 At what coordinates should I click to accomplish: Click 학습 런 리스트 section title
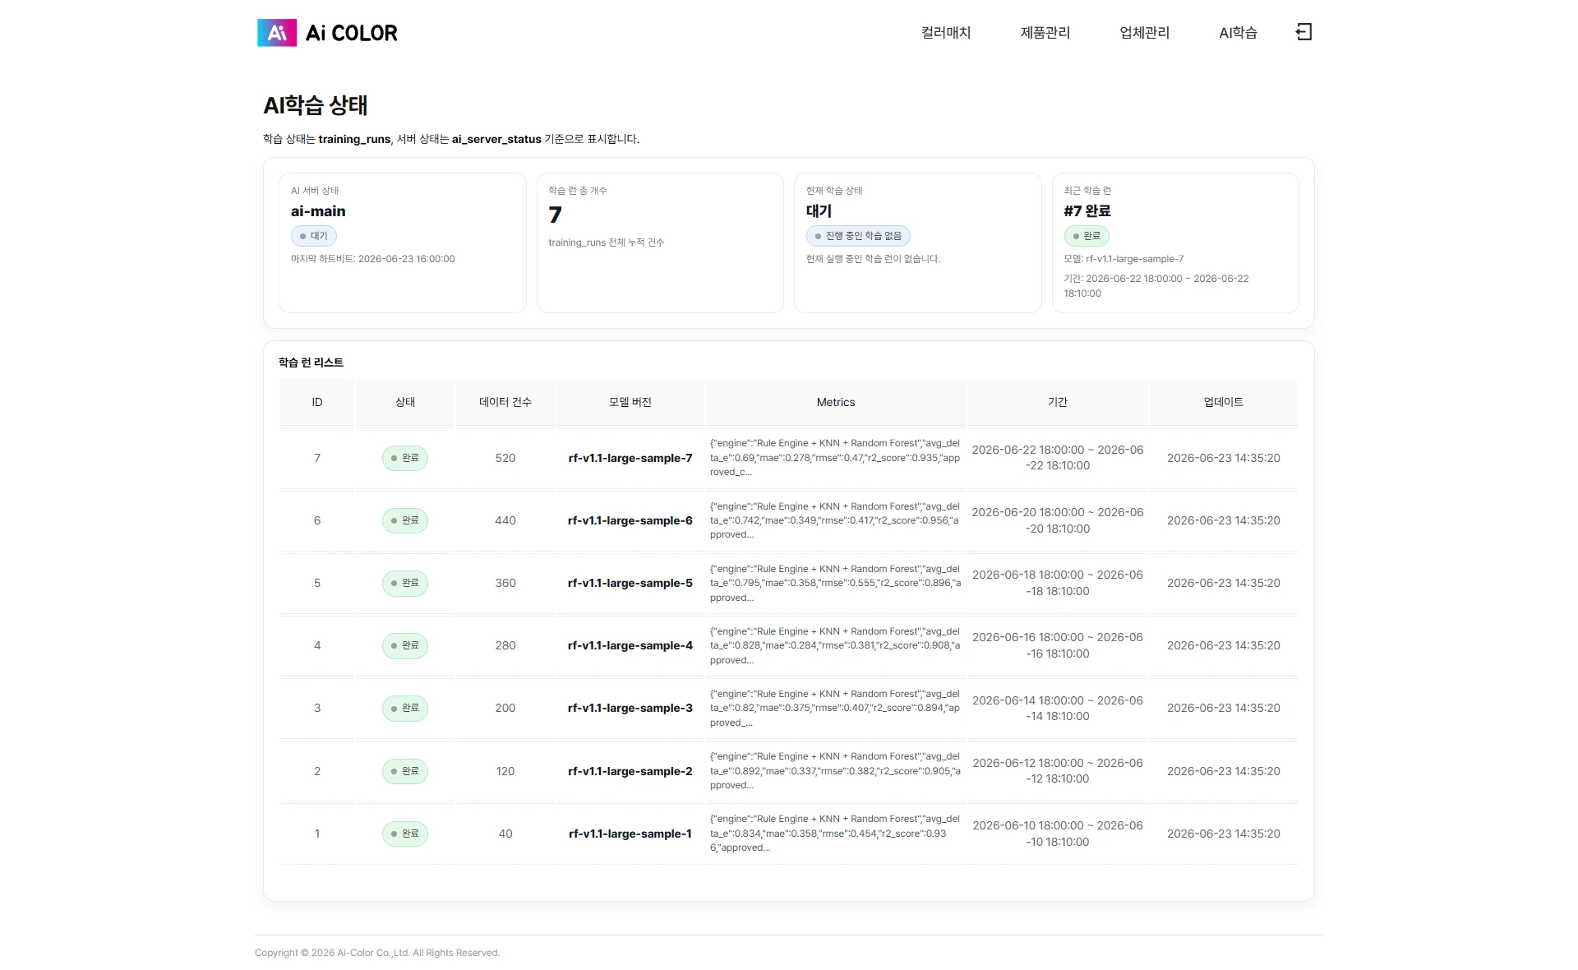click(x=311, y=363)
